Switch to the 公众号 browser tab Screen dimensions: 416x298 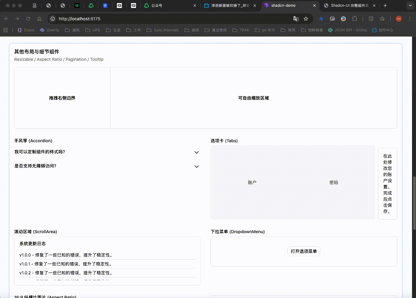[157, 6]
